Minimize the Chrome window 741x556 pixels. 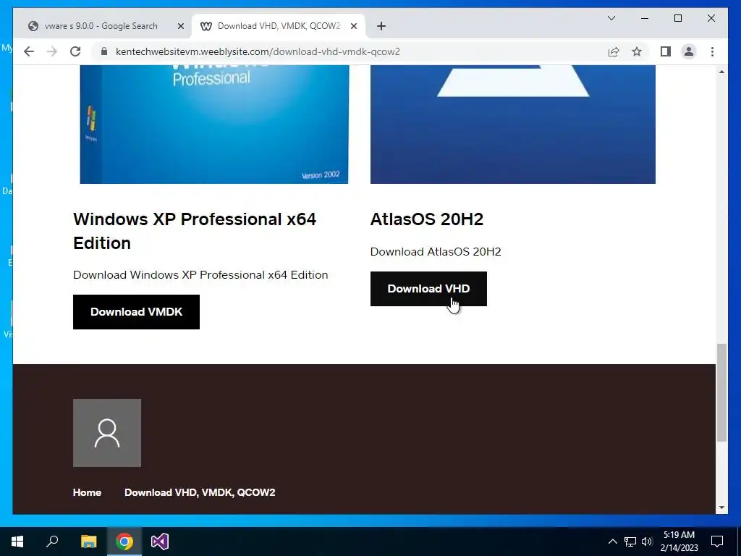click(645, 18)
